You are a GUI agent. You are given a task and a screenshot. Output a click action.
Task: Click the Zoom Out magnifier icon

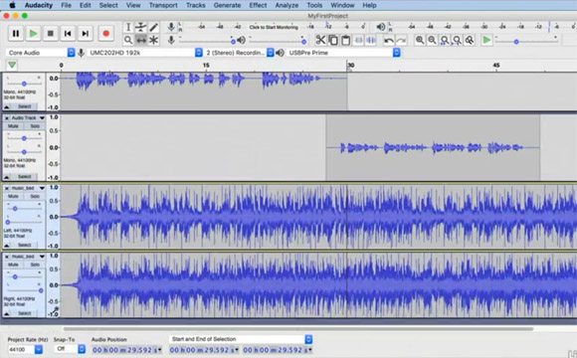tap(432, 40)
